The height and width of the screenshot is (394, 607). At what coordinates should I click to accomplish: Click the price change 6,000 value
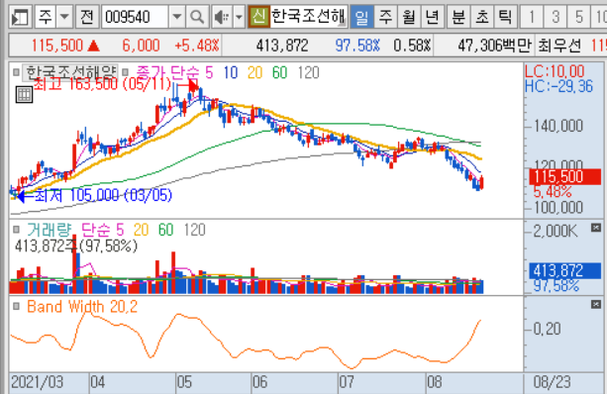141,46
